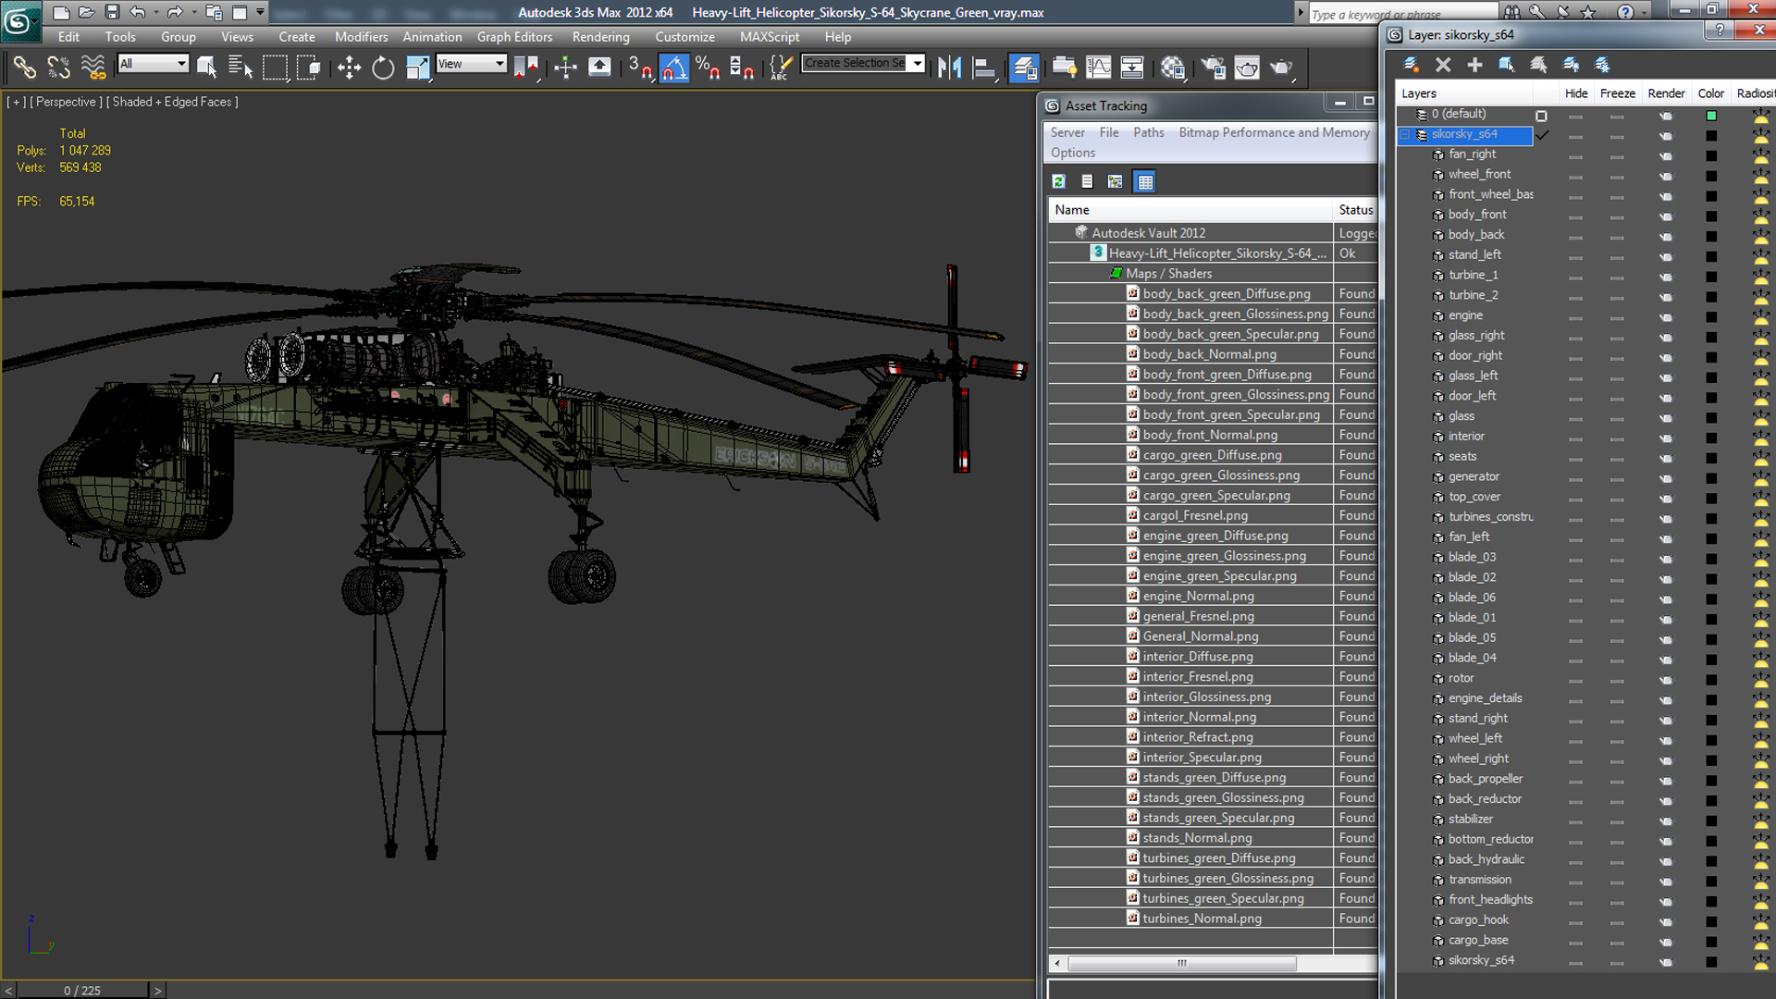Activate the Select and Rotate tool

point(383,67)
